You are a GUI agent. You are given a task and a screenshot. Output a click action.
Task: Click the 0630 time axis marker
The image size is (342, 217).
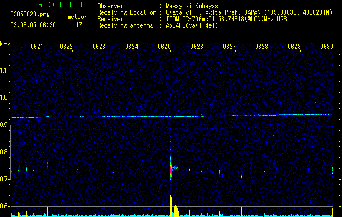click(x=327, y=47)
